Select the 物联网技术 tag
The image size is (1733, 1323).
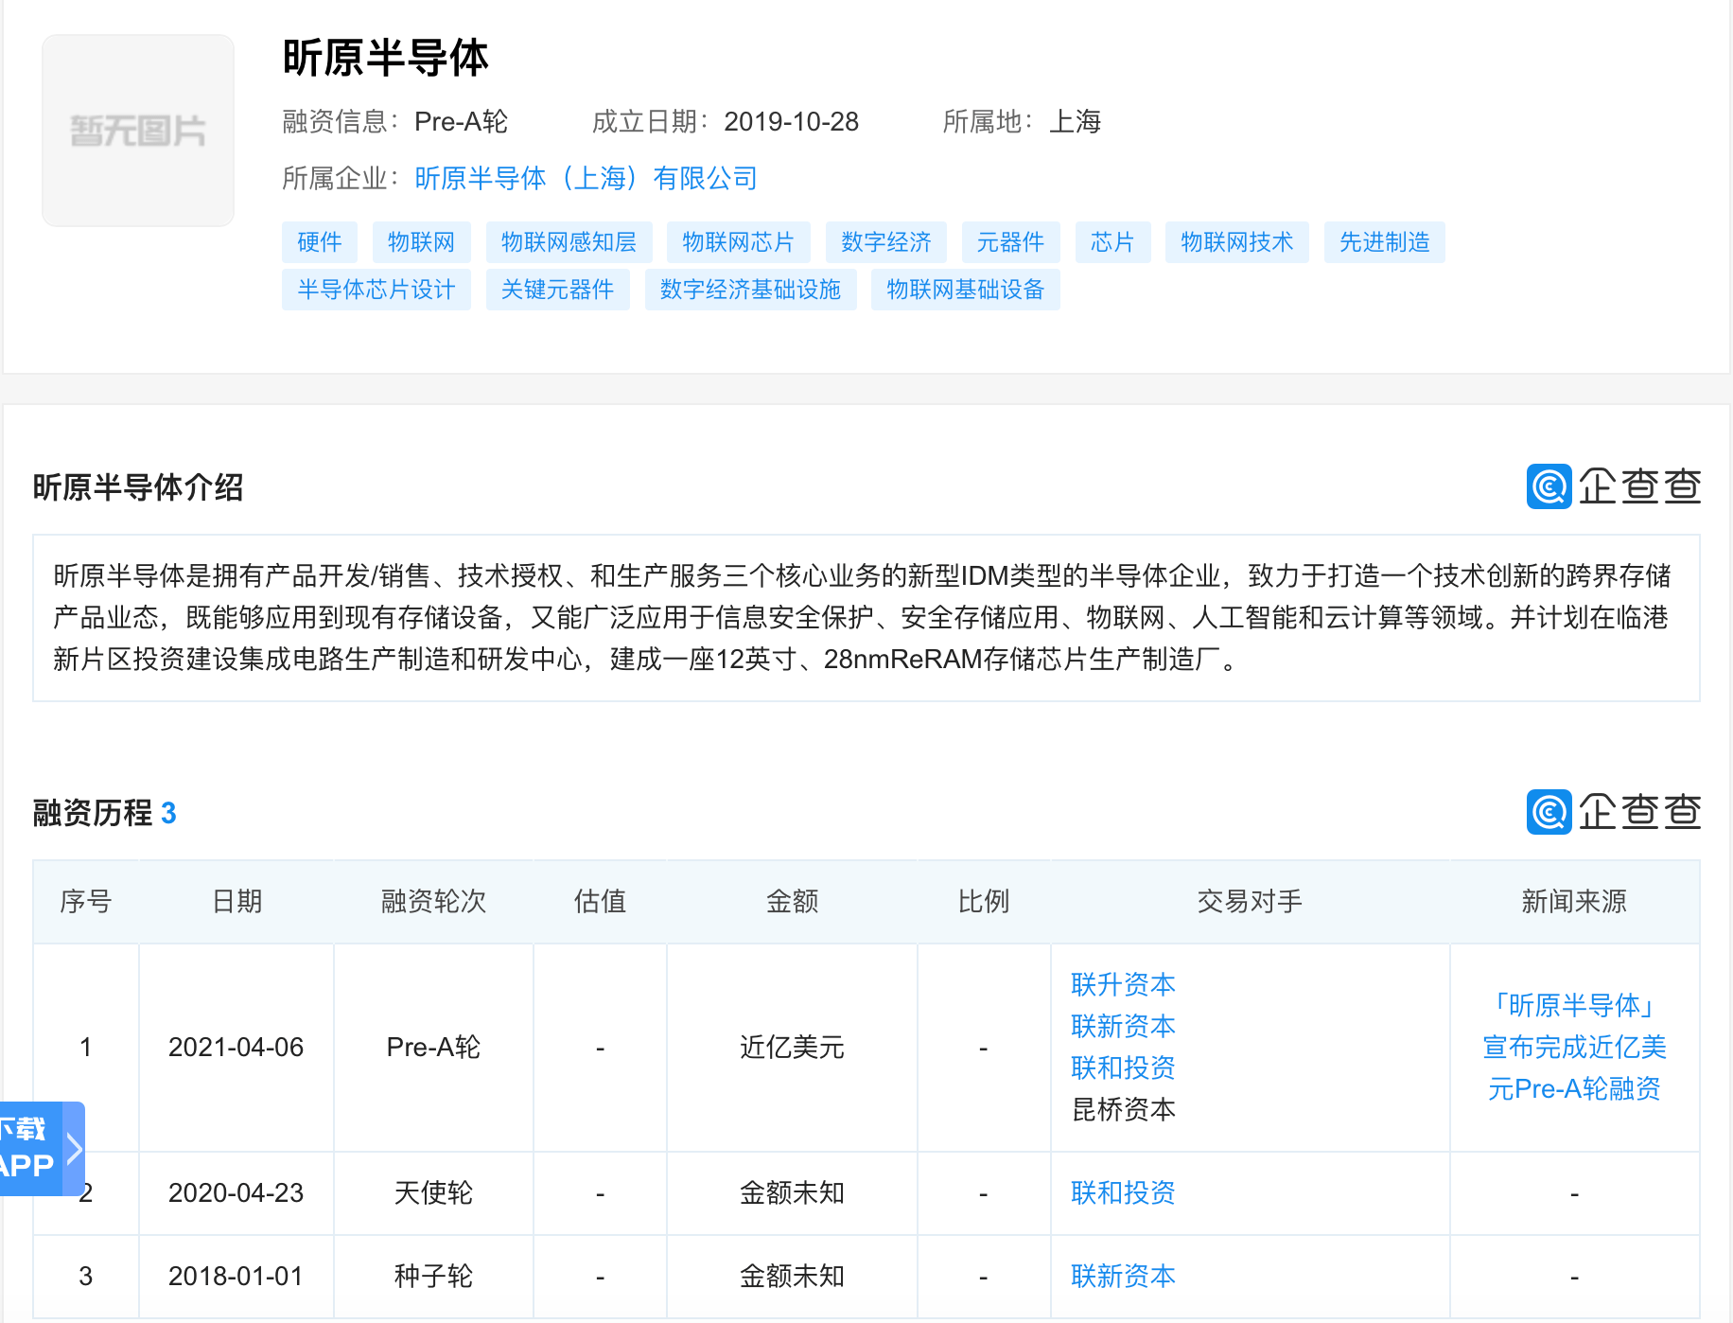pos(1237,242)
